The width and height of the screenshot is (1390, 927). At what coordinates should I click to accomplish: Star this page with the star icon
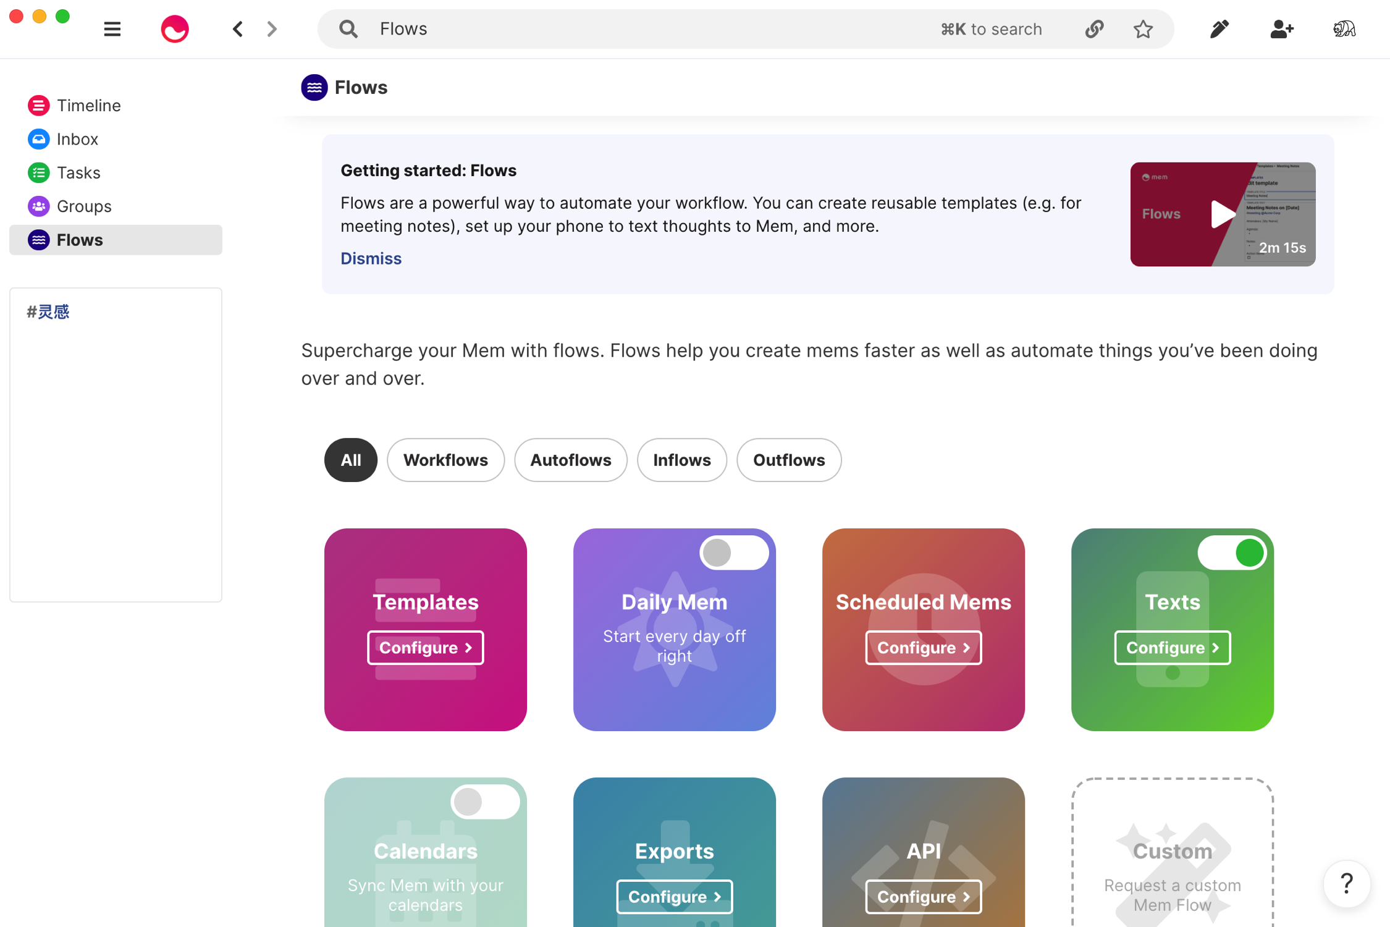click(x=1143, y=29)
